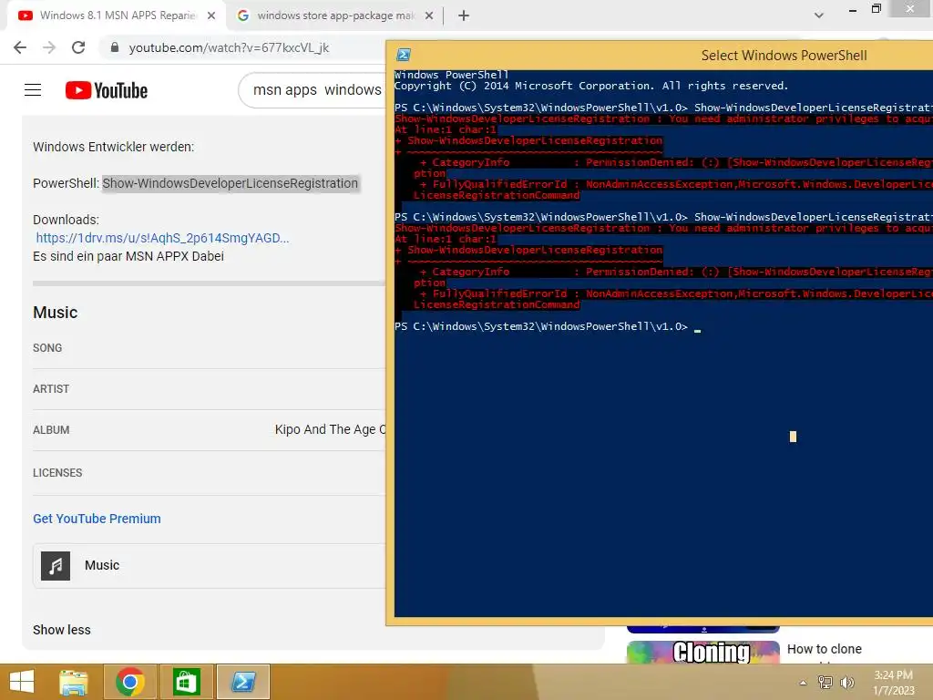Image resolution: width=933 pixels, height=700 pixels.
Task: Open the Cloning video thumbnail
Action: tap(703, 652)
